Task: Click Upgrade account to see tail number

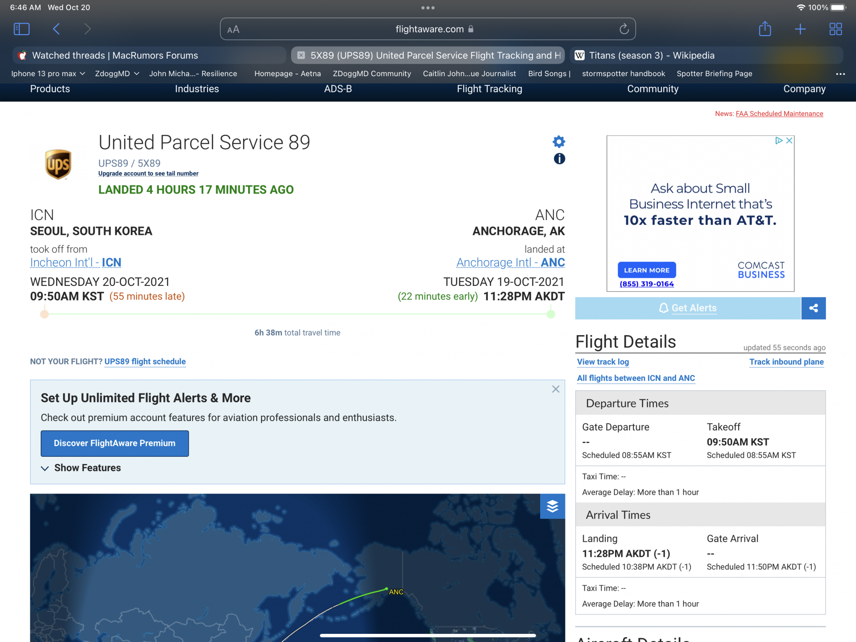Action: [149, 173]
